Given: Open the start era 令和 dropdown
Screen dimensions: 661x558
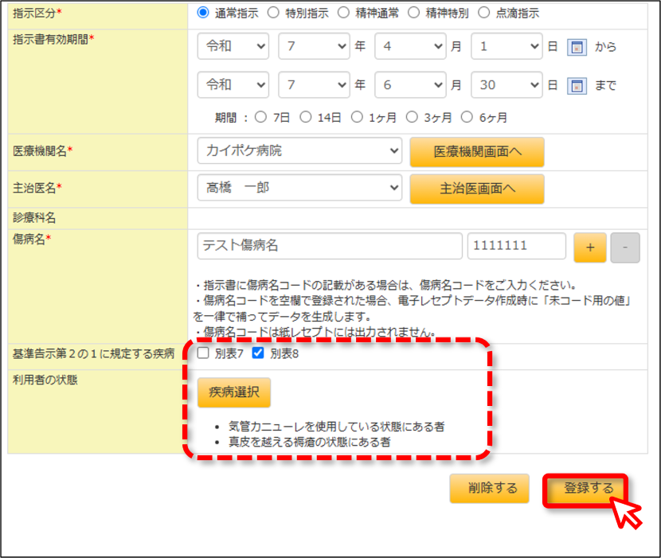Looking at the screenshot, I should pyautogui.click(x=233, y=46).
